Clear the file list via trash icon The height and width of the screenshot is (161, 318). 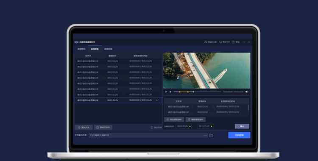pyautogui.click(x=151, y=128)
